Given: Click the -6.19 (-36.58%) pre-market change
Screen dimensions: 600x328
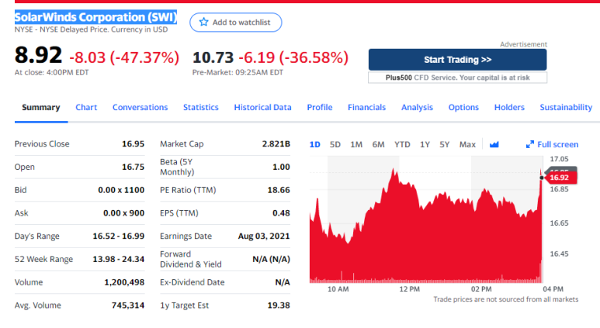Looking at the screenshot, I should pyautogui.click(x=293, y=57).
